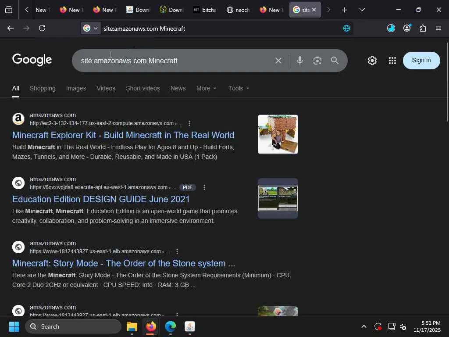
Task: Click the Sign in button
Action: click(x=421, y=61)
